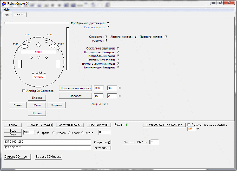
Task: Focus the first command field starting with 137
Action: (47, 142)
